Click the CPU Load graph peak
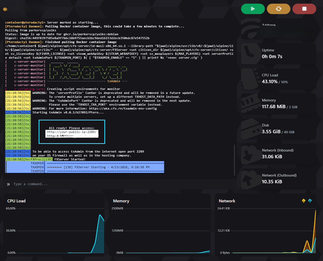 (100, 215)
